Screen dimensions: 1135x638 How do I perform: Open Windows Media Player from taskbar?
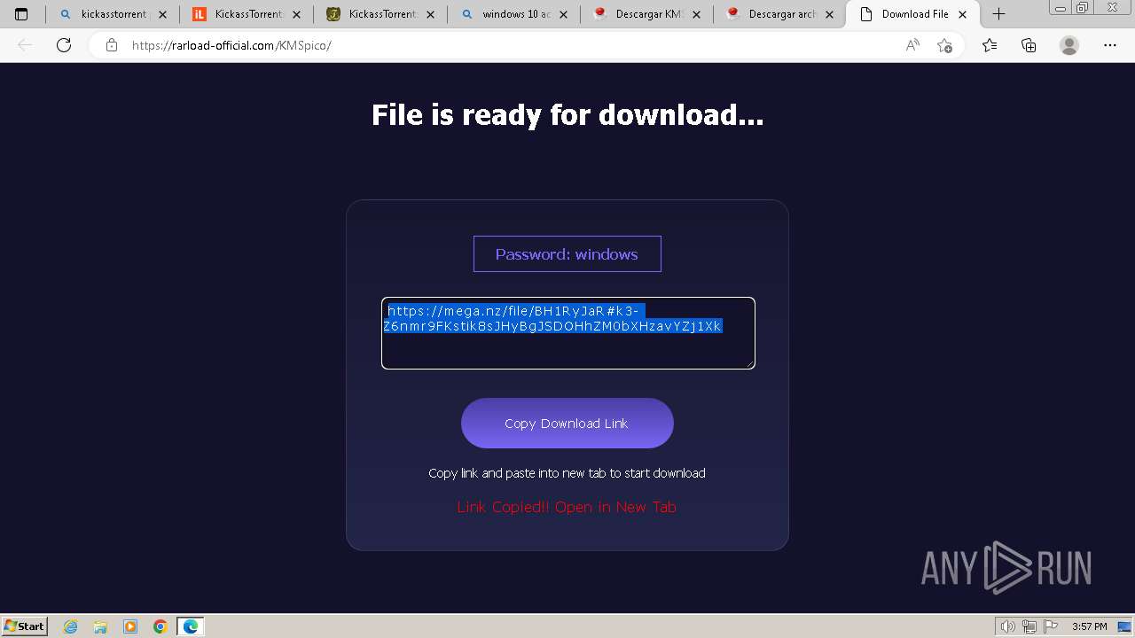(130, 626)
